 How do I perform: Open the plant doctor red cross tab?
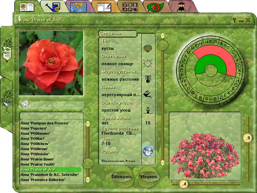click(x=155, y=8)
